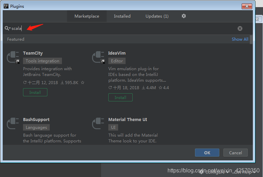The image size is (263, 177).
Task: Confirm with the OK button
Action: coord(207,153)
